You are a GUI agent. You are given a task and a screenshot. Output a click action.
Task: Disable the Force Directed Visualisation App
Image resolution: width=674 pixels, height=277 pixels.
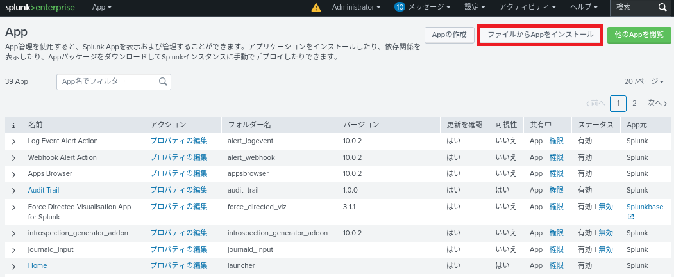(605, 207)
